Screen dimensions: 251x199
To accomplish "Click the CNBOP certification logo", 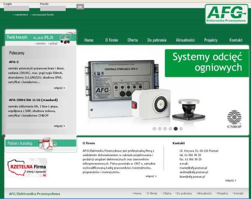I will coord(234,119).
